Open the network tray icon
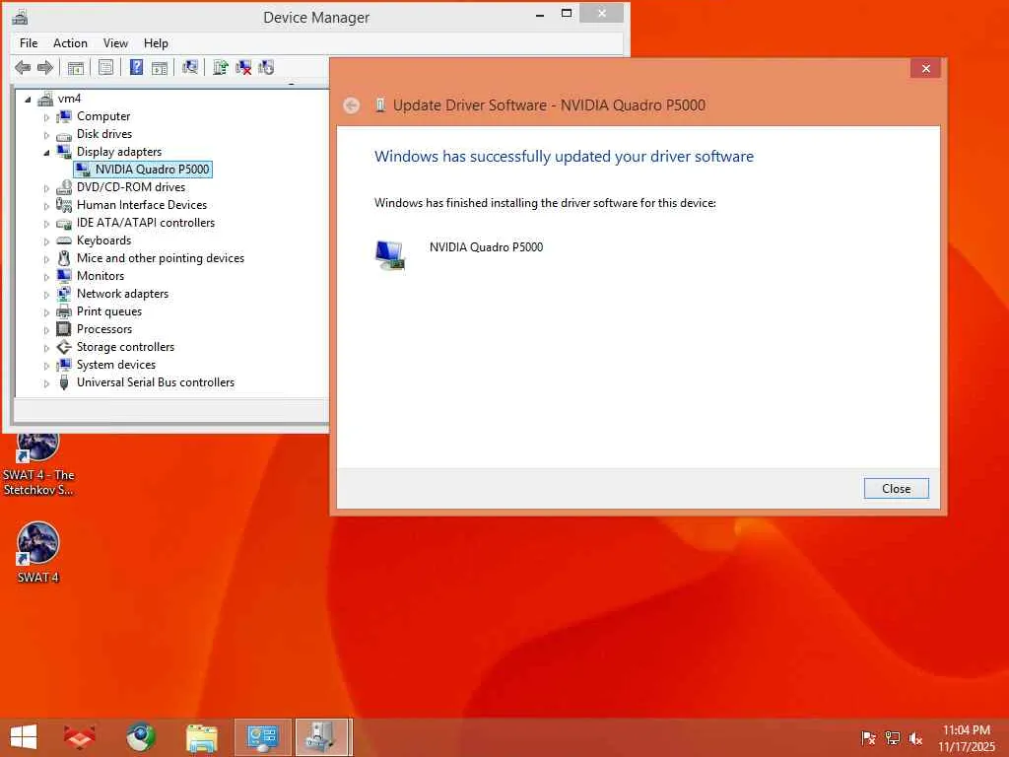 (x=893, y=738)
